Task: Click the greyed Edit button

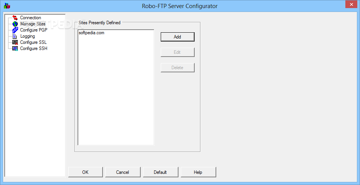Action: 177,52
